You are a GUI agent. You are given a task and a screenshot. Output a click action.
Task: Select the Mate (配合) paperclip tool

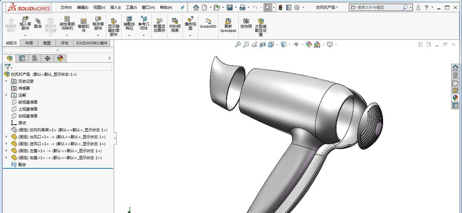(38, 23)
